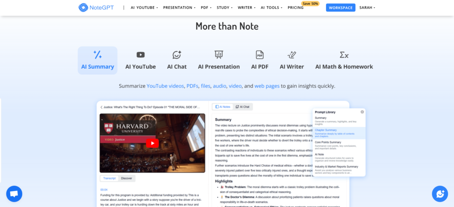Choose AI Note prompt
The width and height of the screenshot is (454, 207).
click(339, 157)
